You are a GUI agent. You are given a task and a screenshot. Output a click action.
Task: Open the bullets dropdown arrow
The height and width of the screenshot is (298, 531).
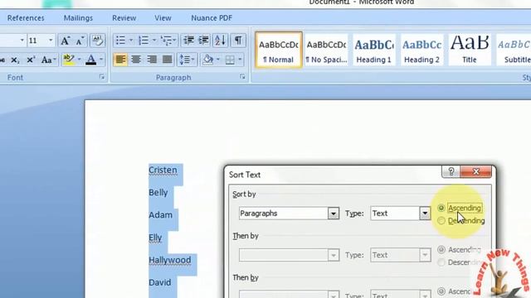point(131,41)
